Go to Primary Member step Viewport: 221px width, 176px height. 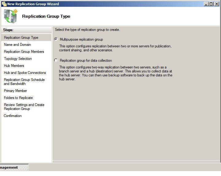click(15, 91)
